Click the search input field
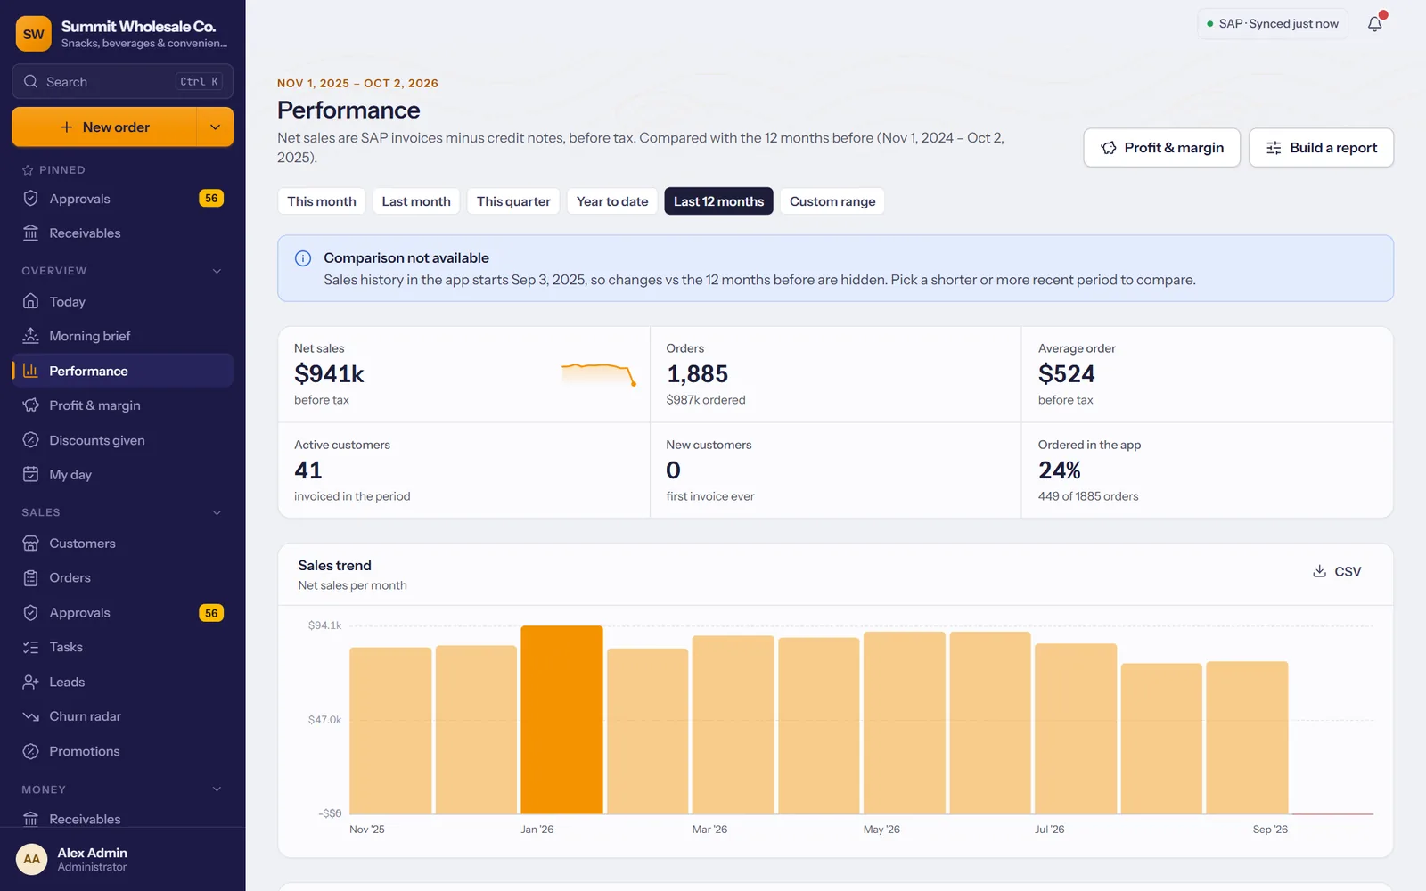The image size is (1426, 891). [122, 81]
